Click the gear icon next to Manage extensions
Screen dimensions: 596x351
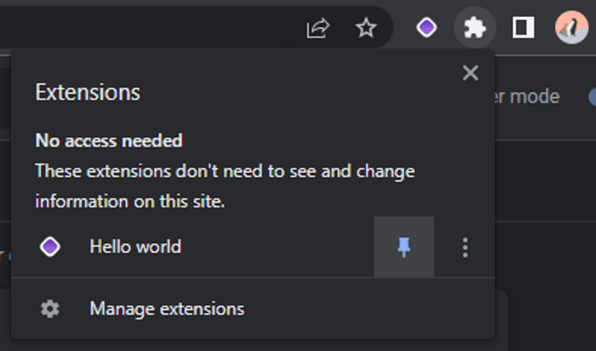point(50,309)
